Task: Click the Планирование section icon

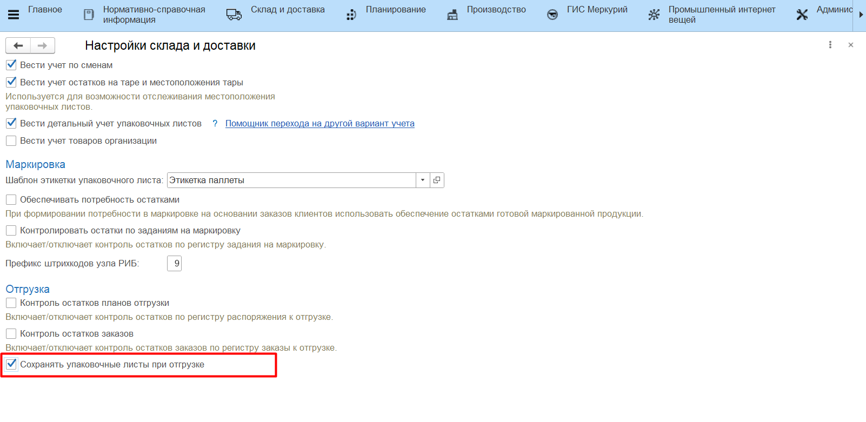Action: click(x=351, y=15)
